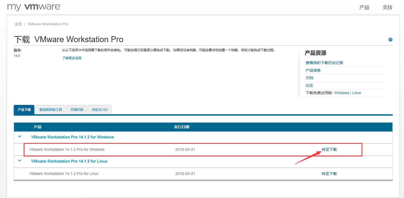Download the free trial for Windows
This screenshot has width=404, height=198.
point(341,93)
